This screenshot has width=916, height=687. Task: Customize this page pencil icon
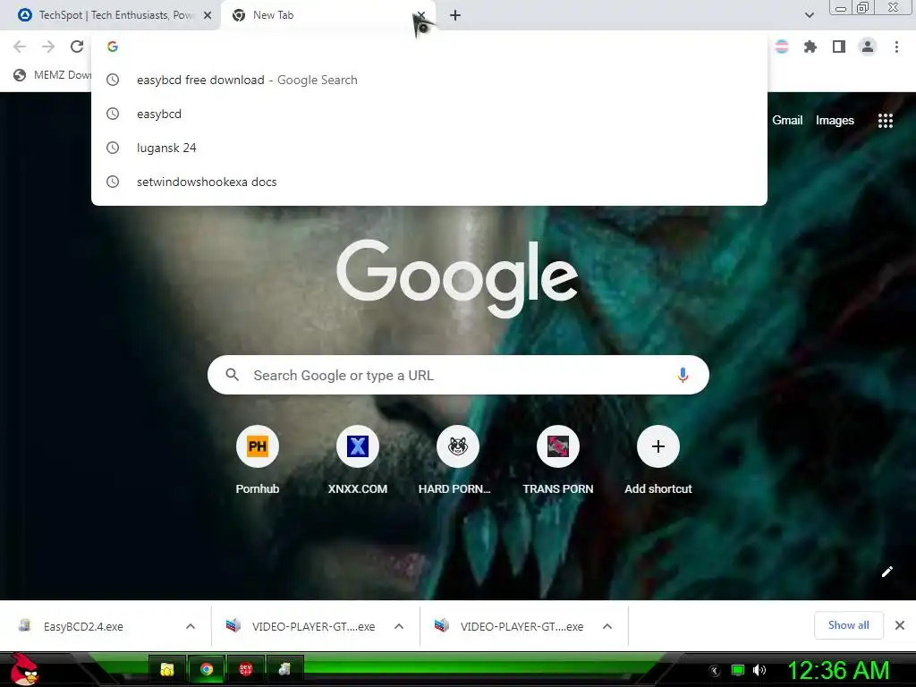[886, 572]
